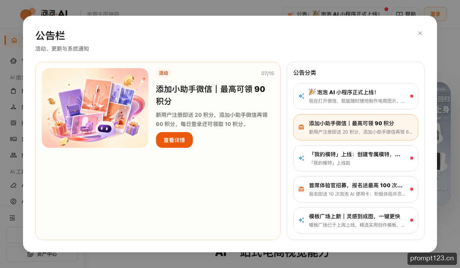Collapse the sidebar with the menu-fold icon
The image size is (460, 268).
(x=13, y=218)
